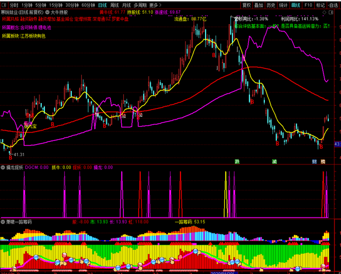Screen dimensions: 341x274
Task: Click the 金元宝 marker on the chart
Action: pos(30,126)
